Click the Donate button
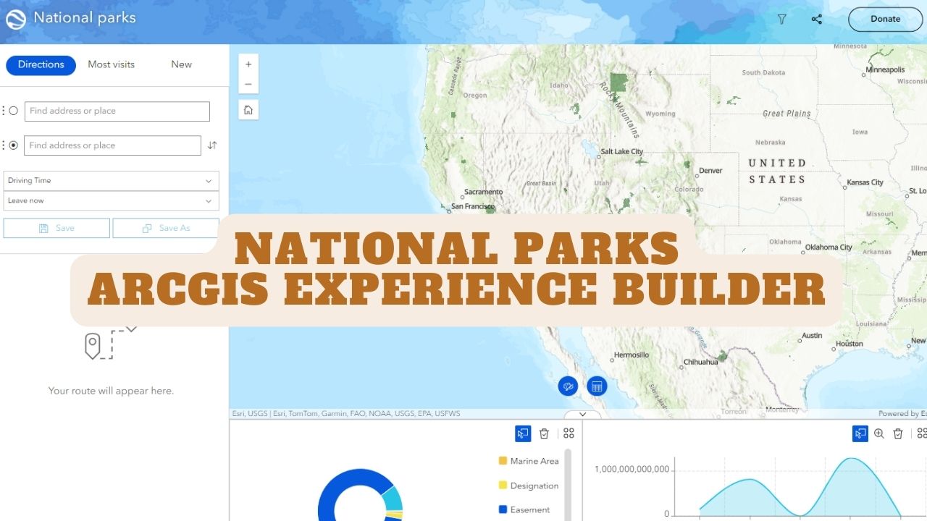Screen dimensions: 927x521 point(885,20)
